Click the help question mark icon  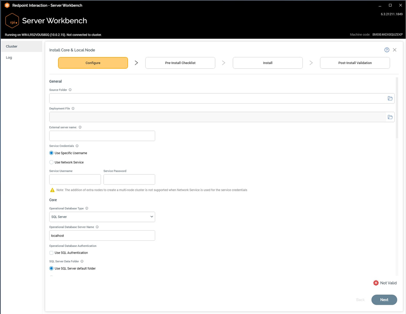pos(387,50)
